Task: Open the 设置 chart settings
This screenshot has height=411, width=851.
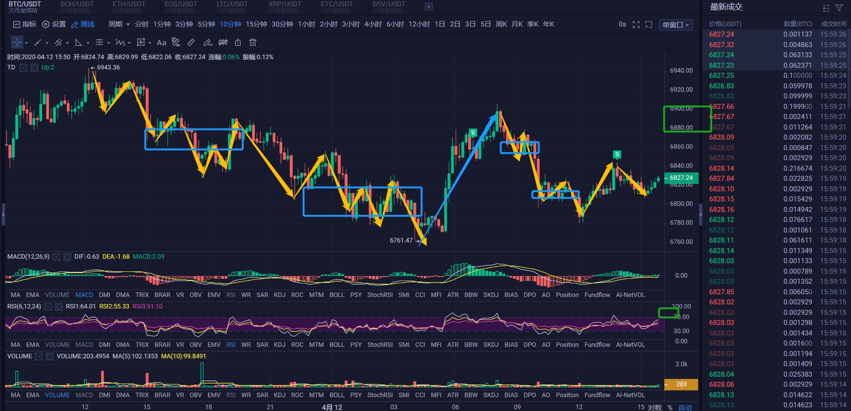Action: [54, 24]
